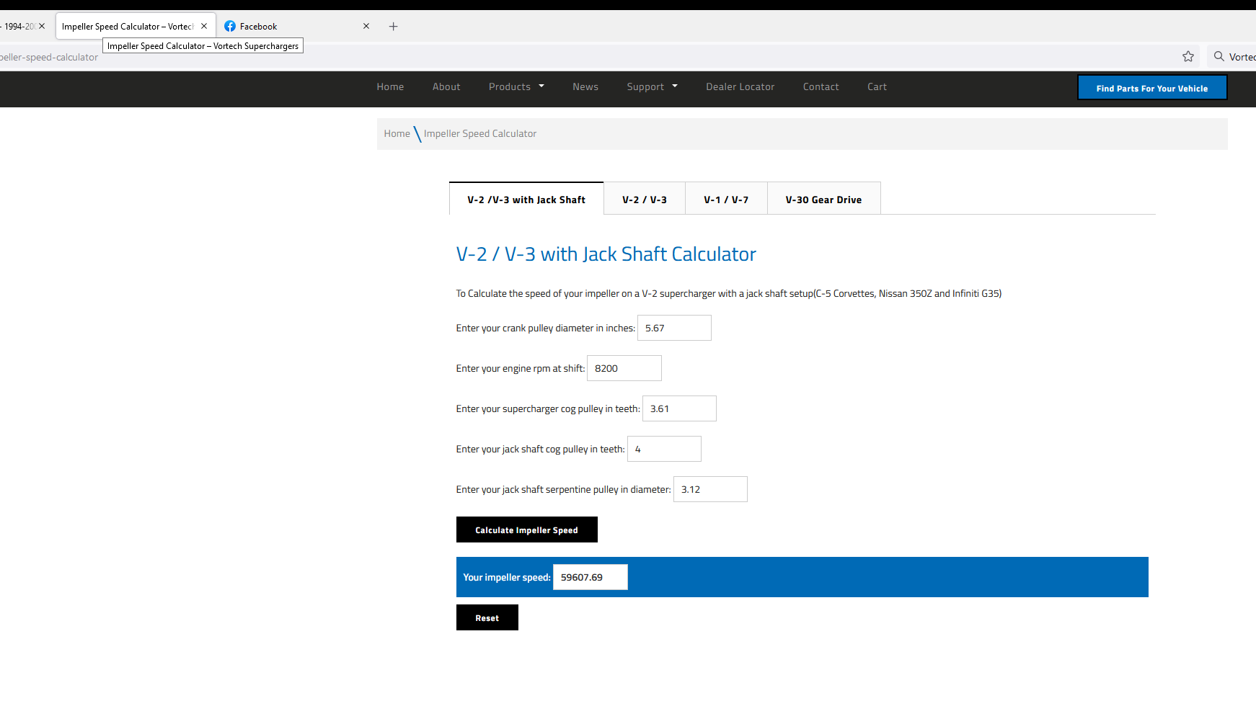Click the bookmark star icon
This screenshot has width=1256, height=706.
click(x=1188, y=56)
